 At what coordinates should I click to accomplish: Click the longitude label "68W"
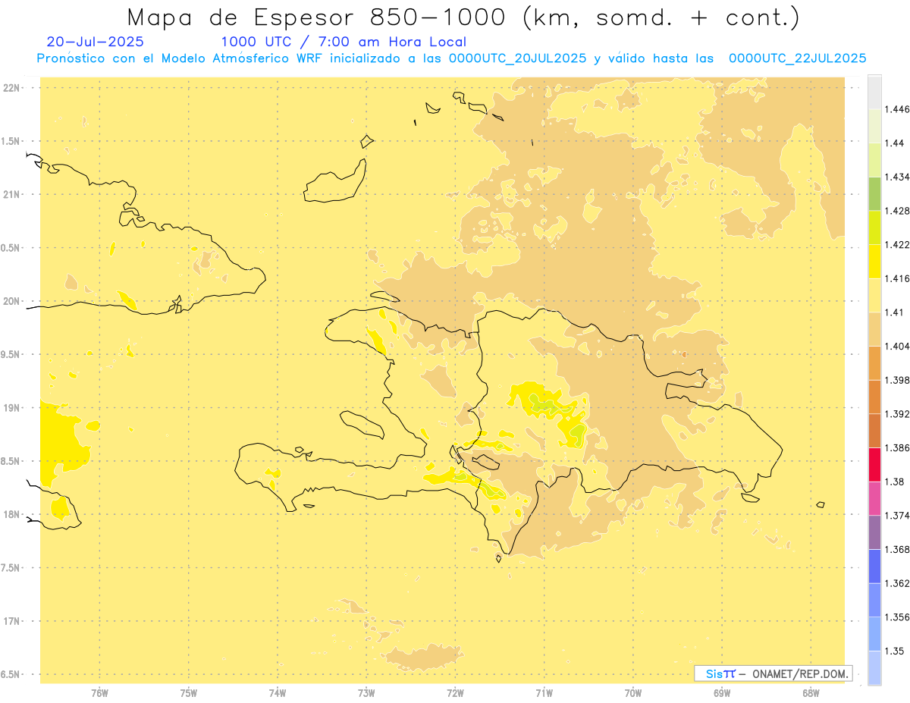tap(811, 693)
